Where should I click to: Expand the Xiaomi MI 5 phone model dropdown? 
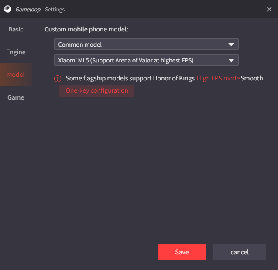pyautogui.click(x=146, y=60)
